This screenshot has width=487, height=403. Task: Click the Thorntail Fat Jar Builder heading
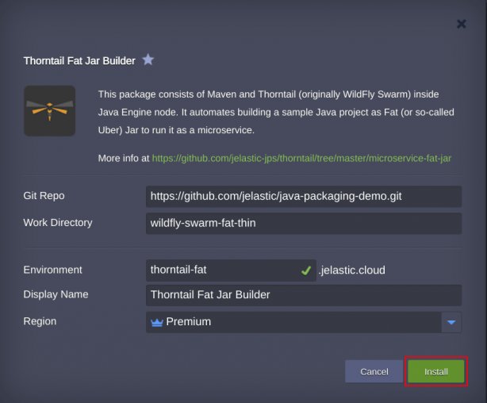pyautogui.click(x=79, y=60)
